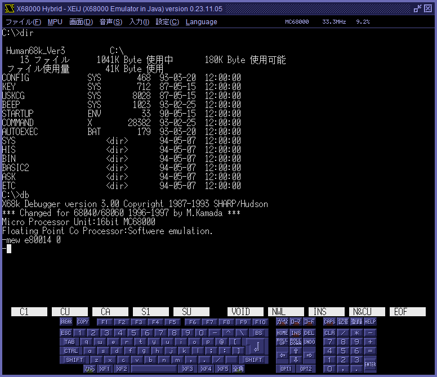Click the up arrow cursor key
This screenshot has height=377, width=437.
pyautogui.click(x=296, y=351)
